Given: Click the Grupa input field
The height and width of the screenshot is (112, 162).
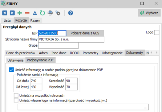Looking at the screenshot, I should (x=59, y=45).
